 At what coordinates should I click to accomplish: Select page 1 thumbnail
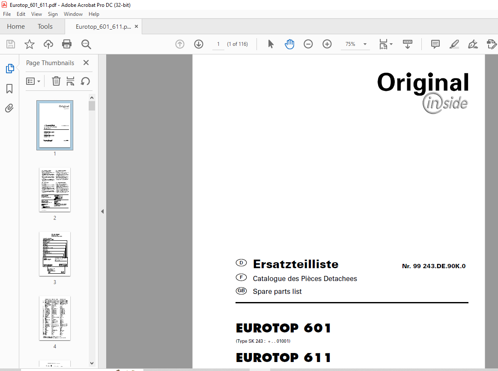(55, 125)
